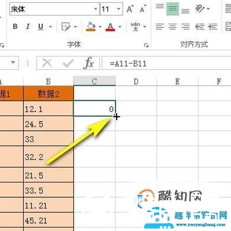Screen dimensions: 231x231
Task: Apply the fill color bucket
Action: [91, 27]
